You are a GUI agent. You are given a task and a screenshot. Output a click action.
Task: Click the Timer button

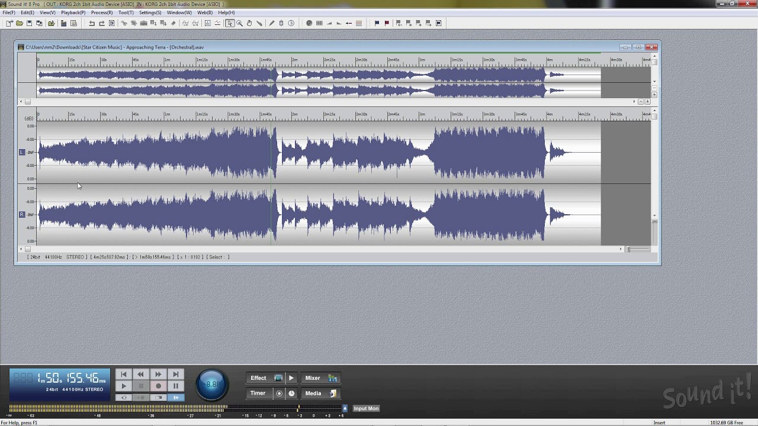coord(259,393)
